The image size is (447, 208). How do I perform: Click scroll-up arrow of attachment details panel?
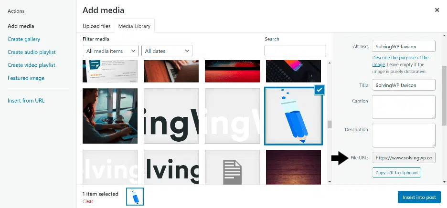pos(444,36)
